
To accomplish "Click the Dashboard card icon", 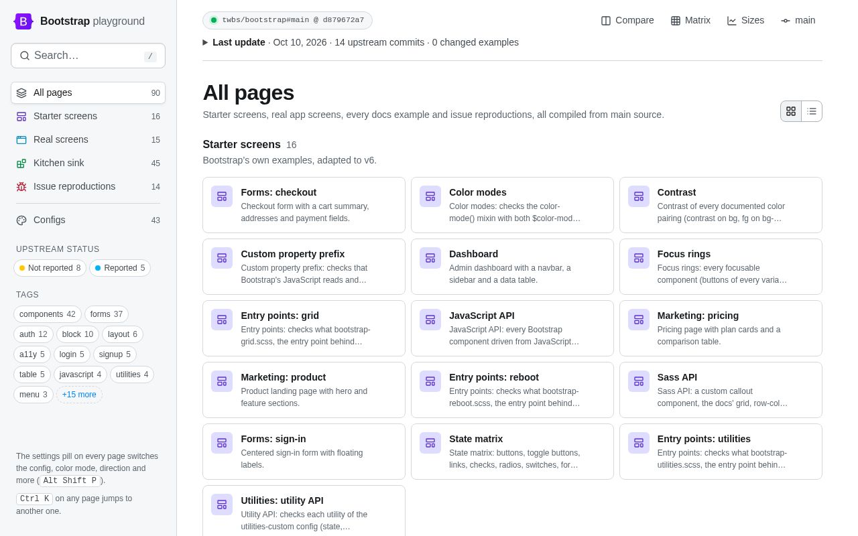I will (x=430, y=258).
